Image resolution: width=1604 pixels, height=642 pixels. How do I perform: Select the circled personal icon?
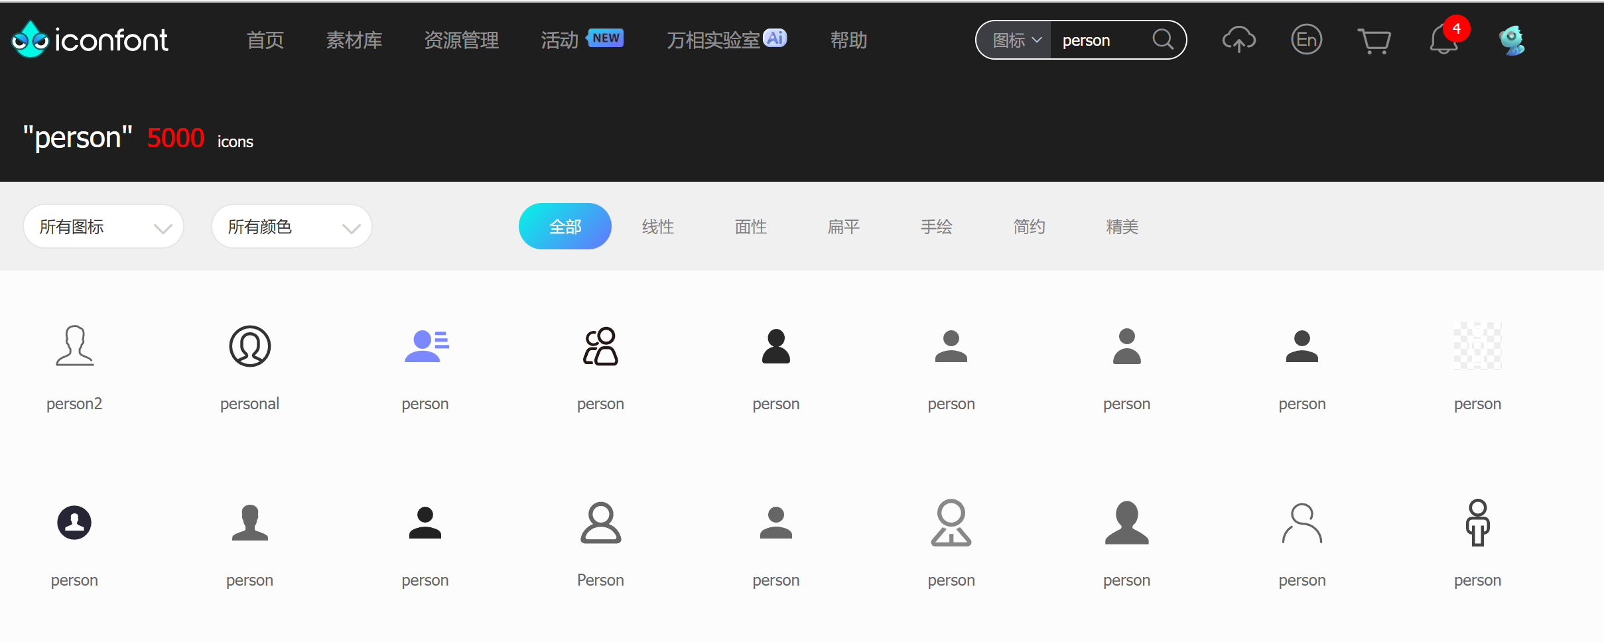pos(249,346)
